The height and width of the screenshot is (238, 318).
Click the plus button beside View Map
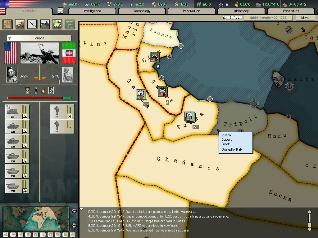60,11
